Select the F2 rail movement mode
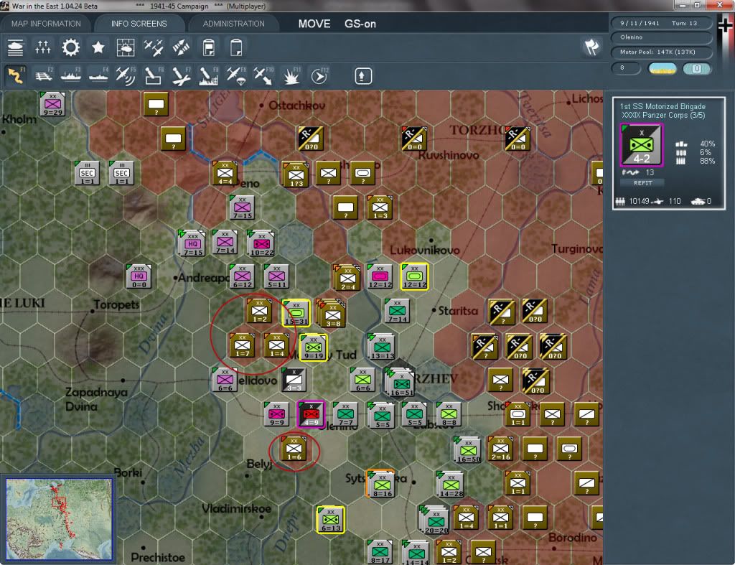Image resolution: width=735 pixels, height=565 pixels. [x=44, y=76]
